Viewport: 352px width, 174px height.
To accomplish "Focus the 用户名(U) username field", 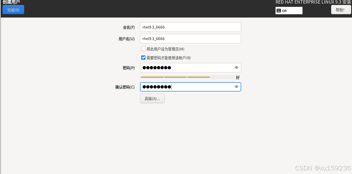I will (x=191, y=39).
